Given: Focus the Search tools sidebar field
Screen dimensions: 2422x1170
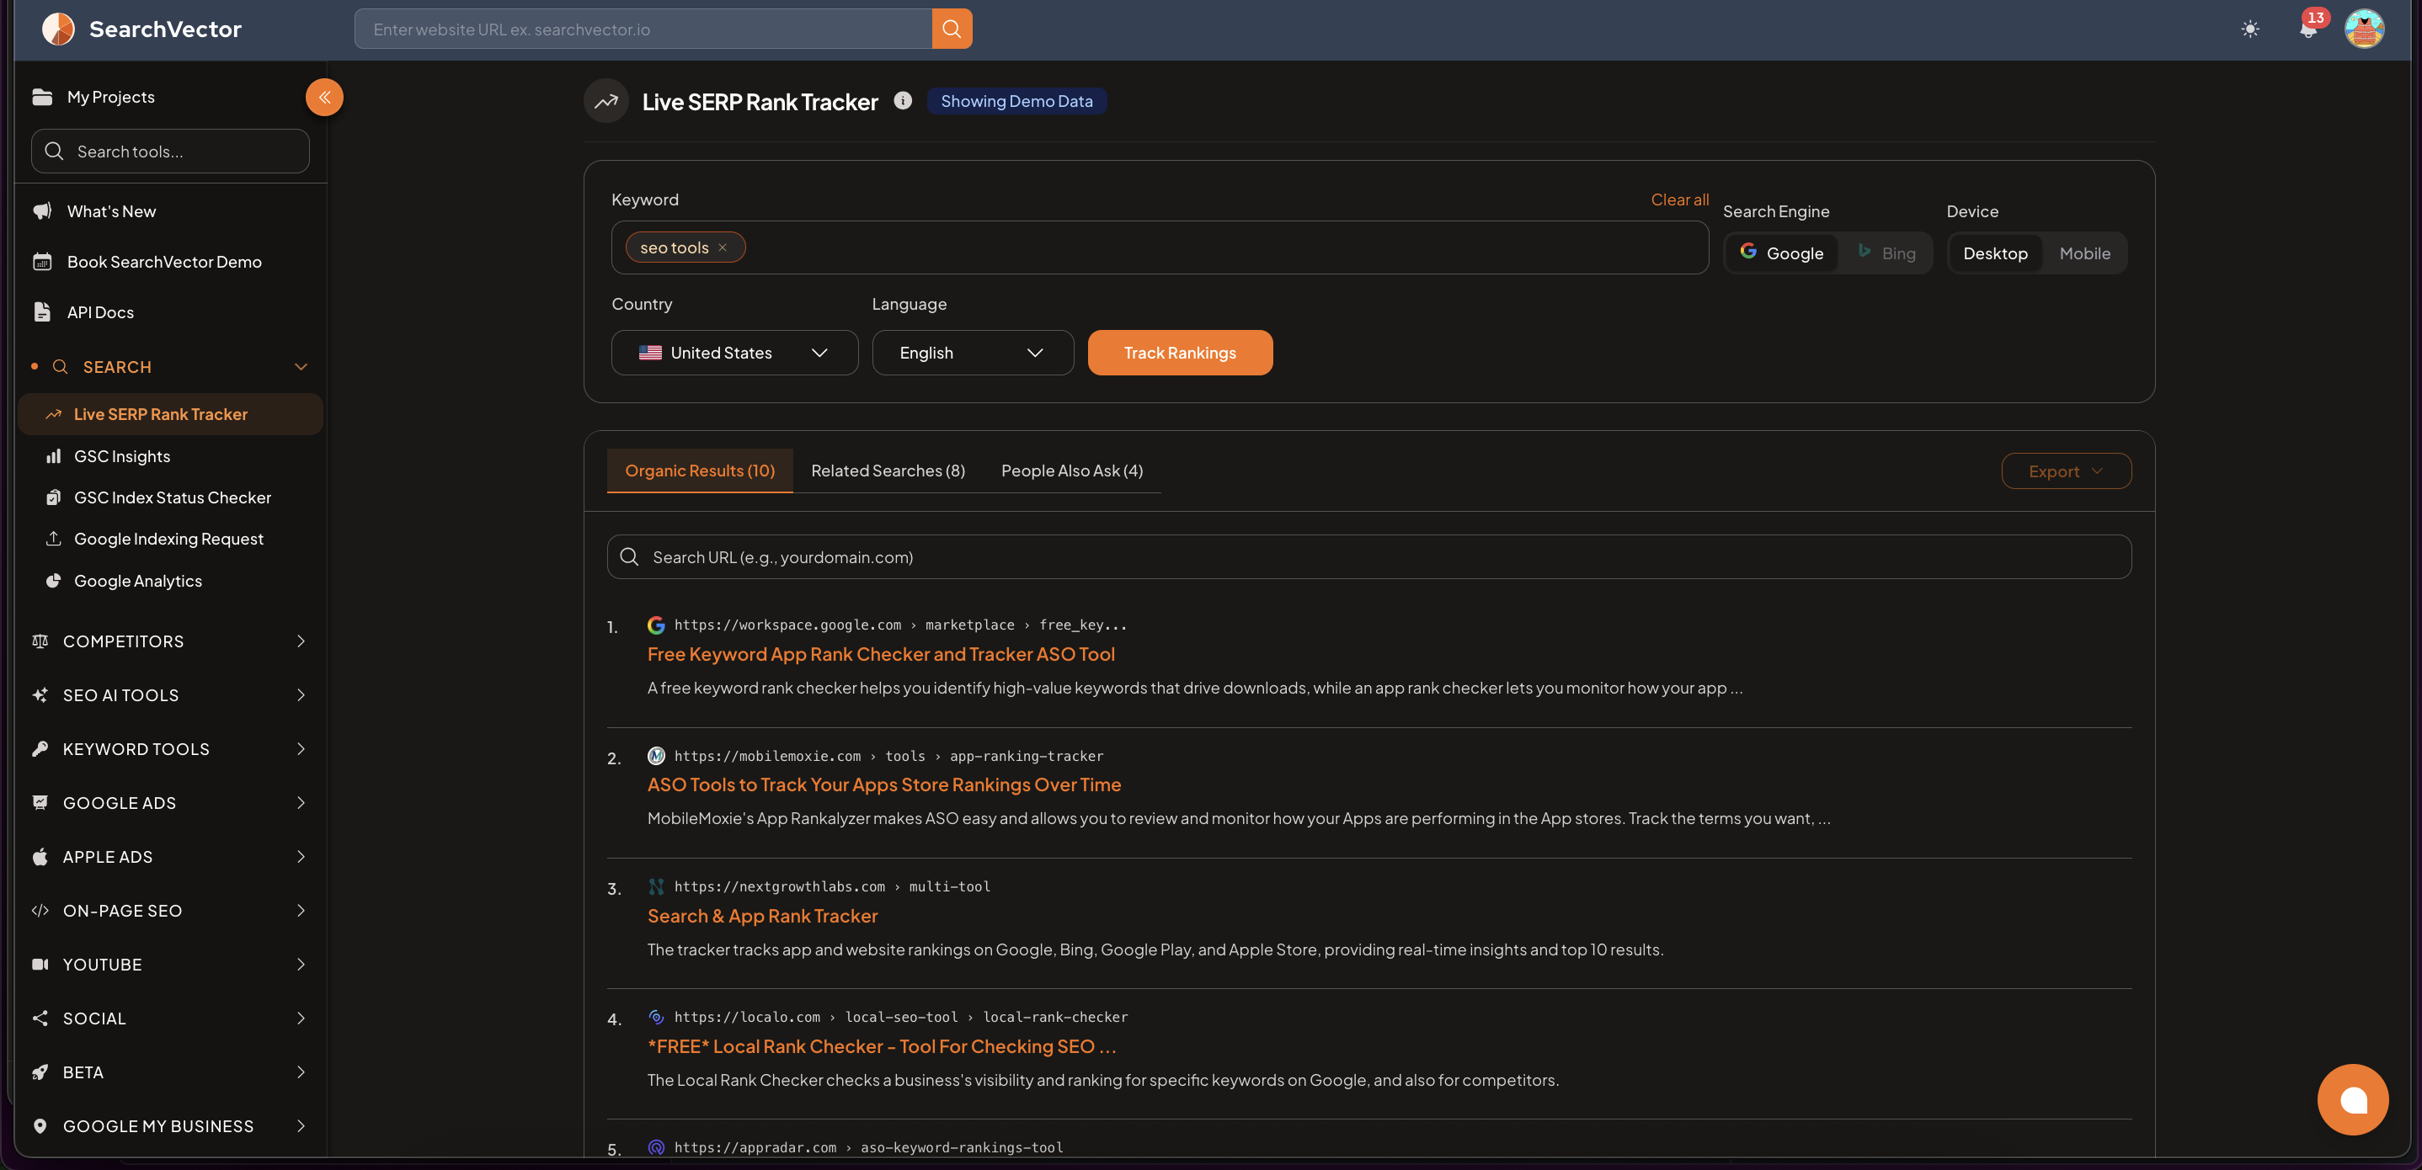Looking at the screenshot, I should [x=170, y=152].
